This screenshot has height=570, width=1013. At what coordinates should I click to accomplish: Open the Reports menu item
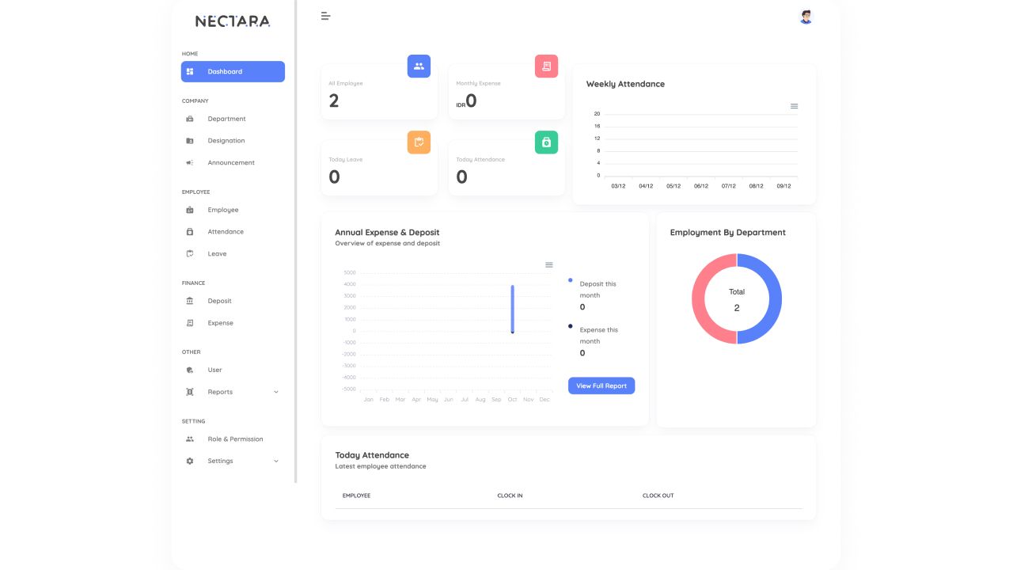233,392
